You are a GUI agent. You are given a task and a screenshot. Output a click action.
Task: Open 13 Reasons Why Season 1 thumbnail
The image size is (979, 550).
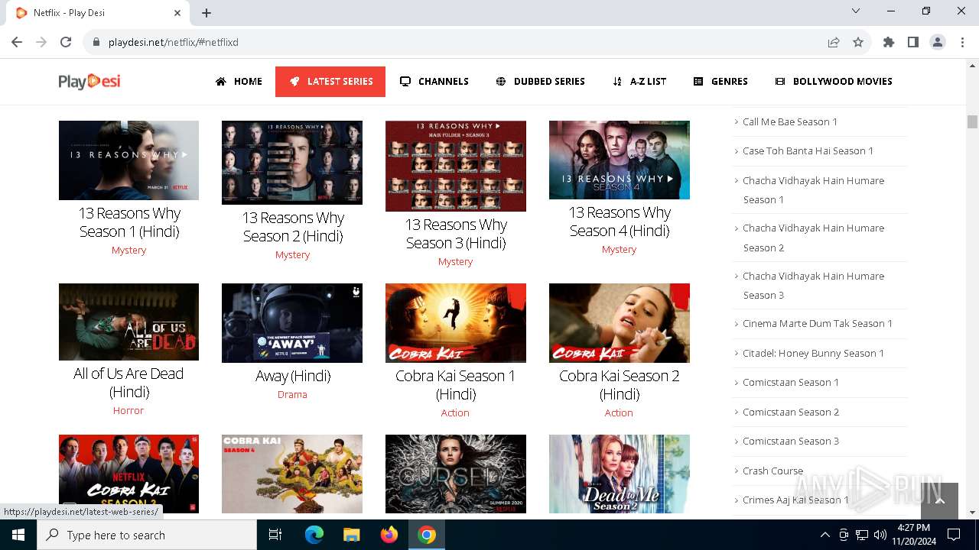pyautogui.click(x=128, y=160)
